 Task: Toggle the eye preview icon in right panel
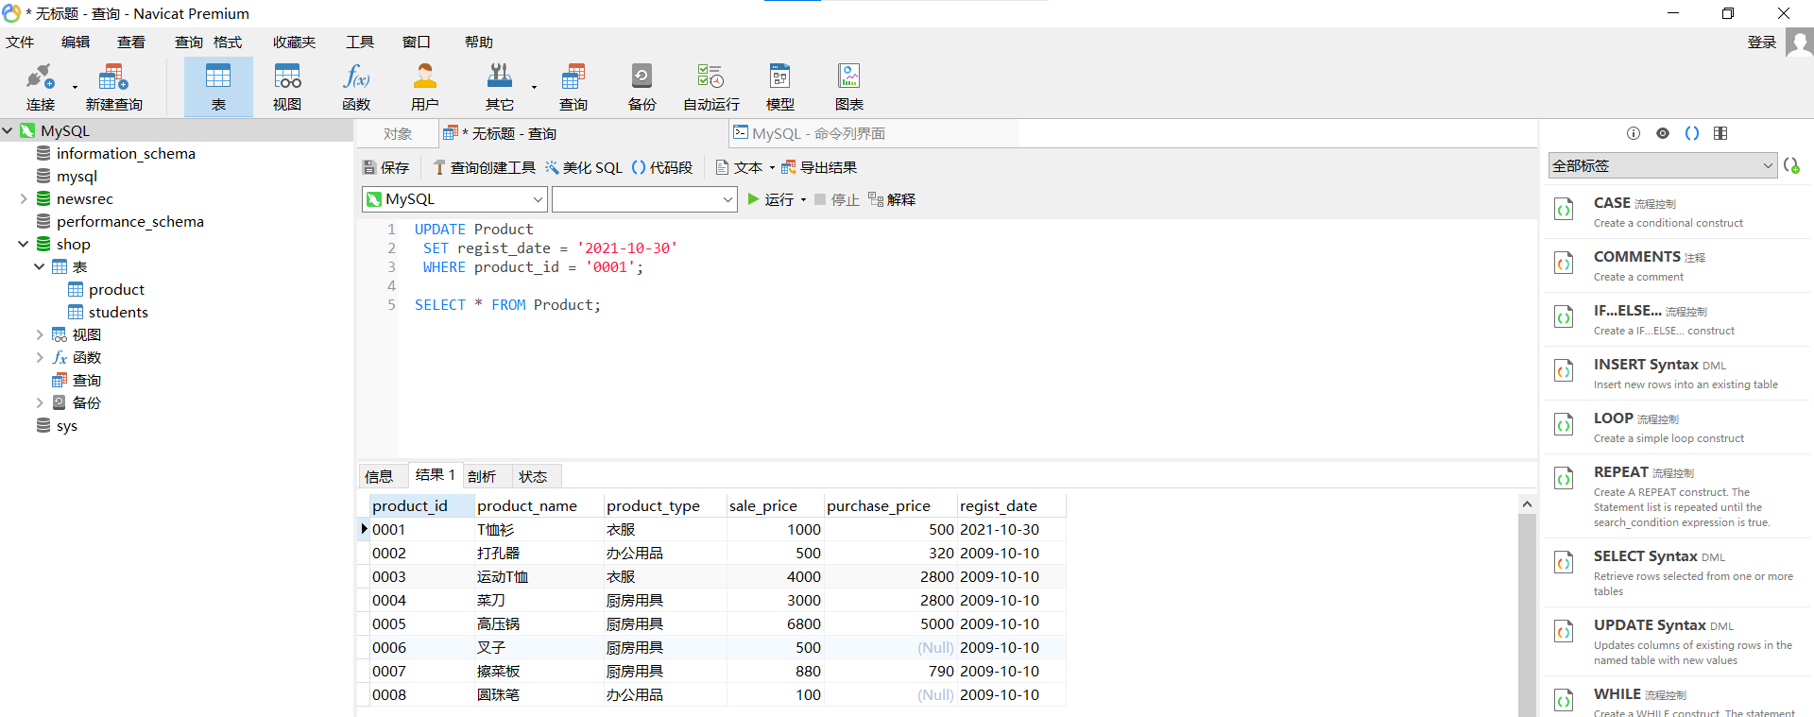pyautogui.click(x=1663, y=133)
